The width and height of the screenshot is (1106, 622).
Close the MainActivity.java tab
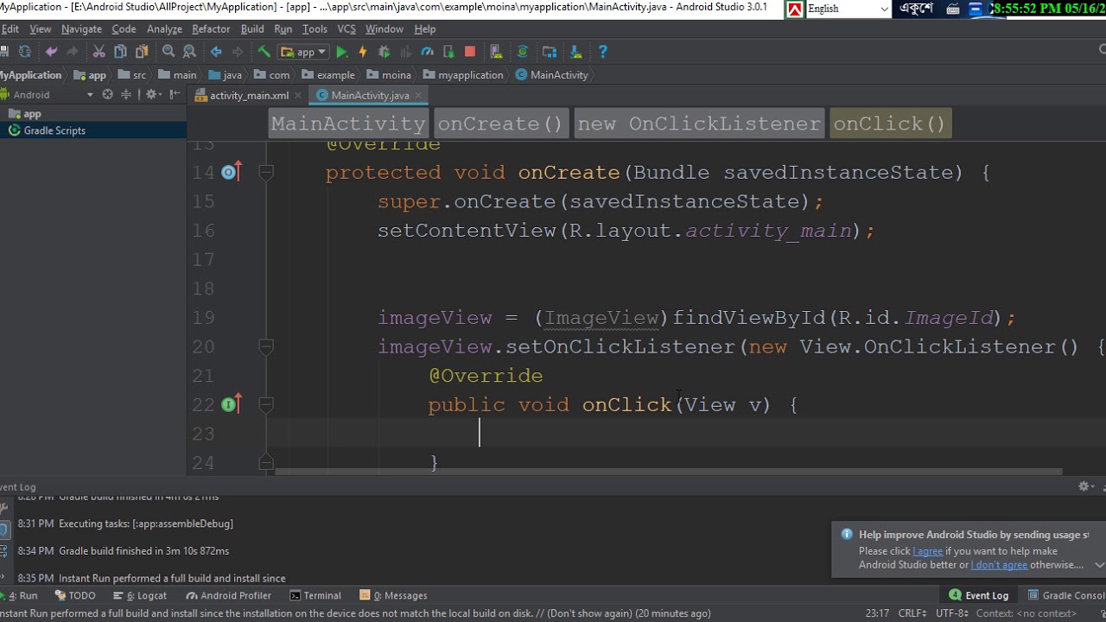(419, 96)
